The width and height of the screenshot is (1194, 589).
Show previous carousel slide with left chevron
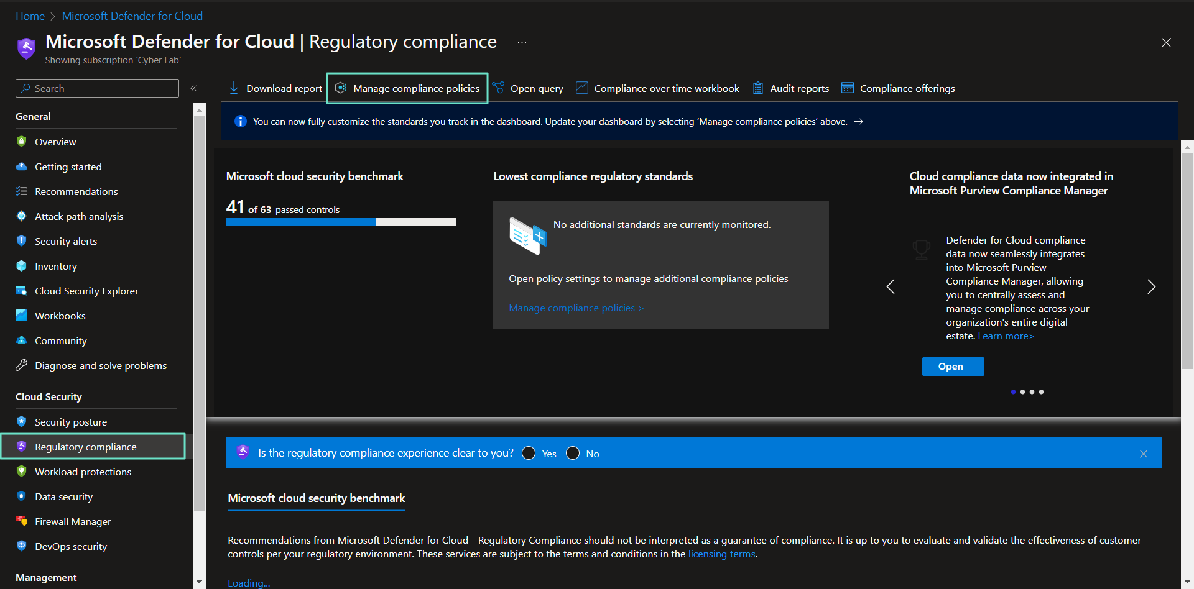891,286
